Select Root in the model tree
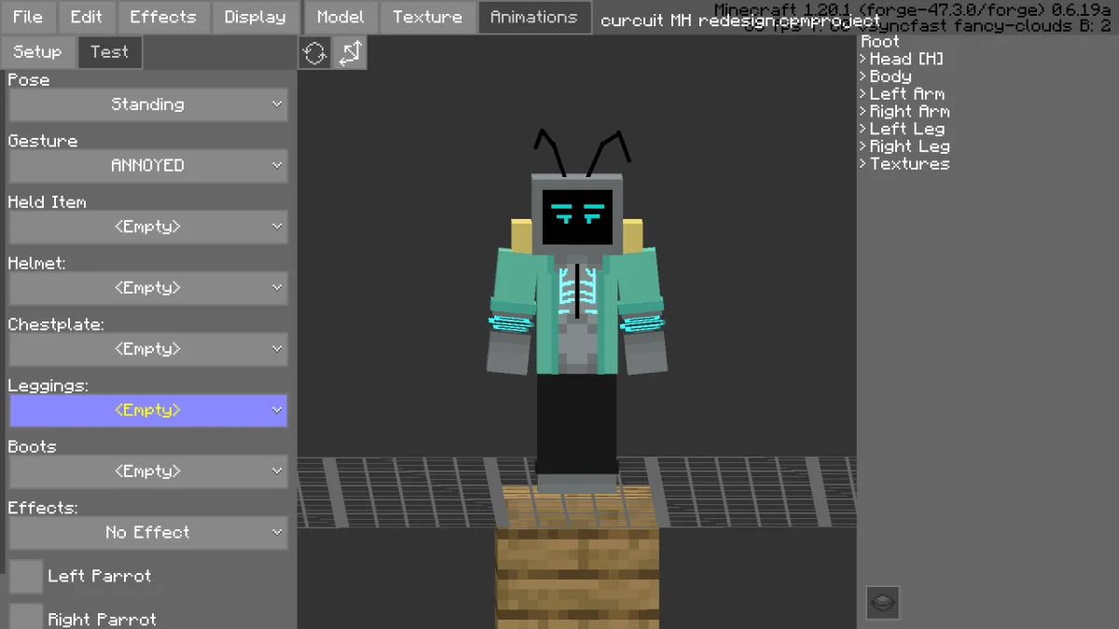Screen dimensions: 1119x629 (880, 42)
